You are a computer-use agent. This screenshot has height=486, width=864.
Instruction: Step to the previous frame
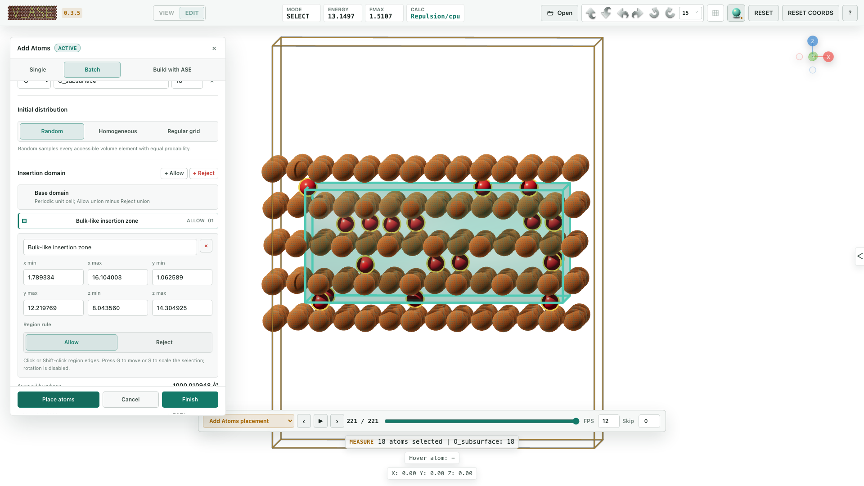coord(304,421)
